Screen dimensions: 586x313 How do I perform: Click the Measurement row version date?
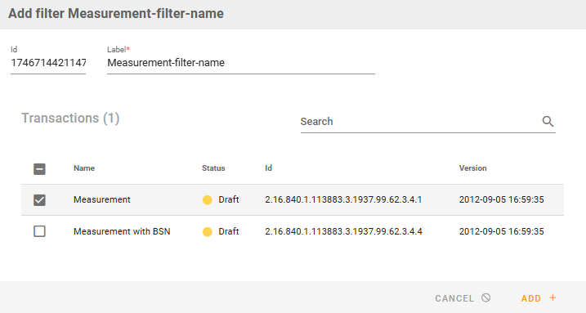click(501, 199)
